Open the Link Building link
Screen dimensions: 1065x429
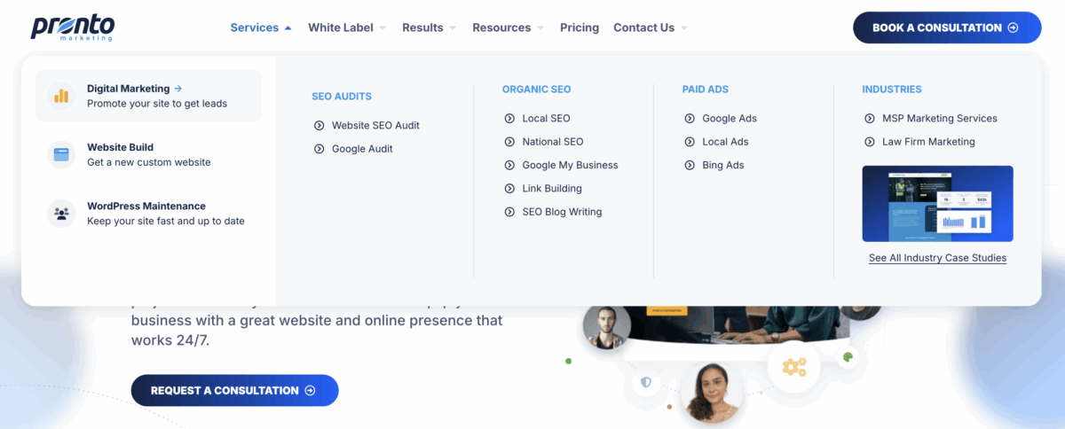(552, 189)
